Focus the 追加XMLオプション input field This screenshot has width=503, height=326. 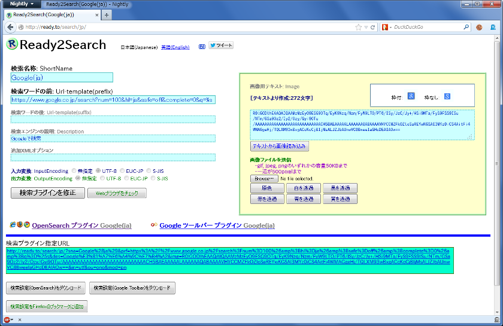tap(113, 157)
